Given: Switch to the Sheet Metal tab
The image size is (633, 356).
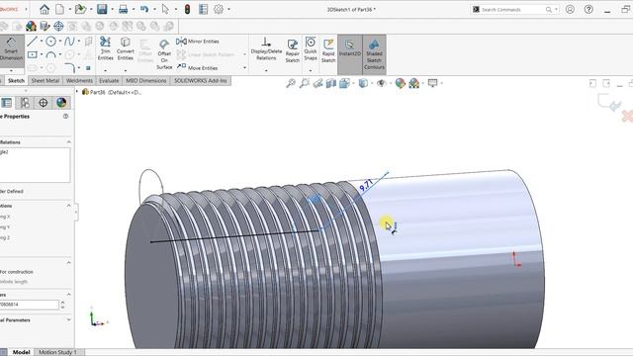Looking at the screenshot, I should point(45,81).
